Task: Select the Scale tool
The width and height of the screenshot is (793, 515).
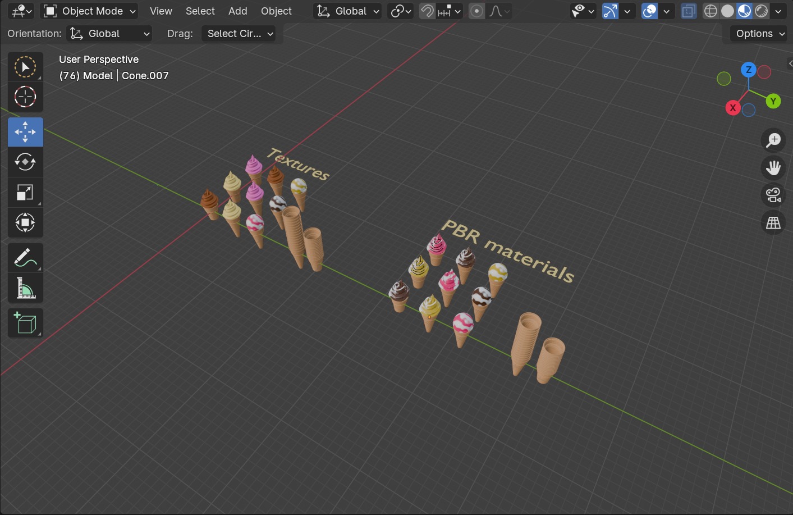Action: click(25, 193)
